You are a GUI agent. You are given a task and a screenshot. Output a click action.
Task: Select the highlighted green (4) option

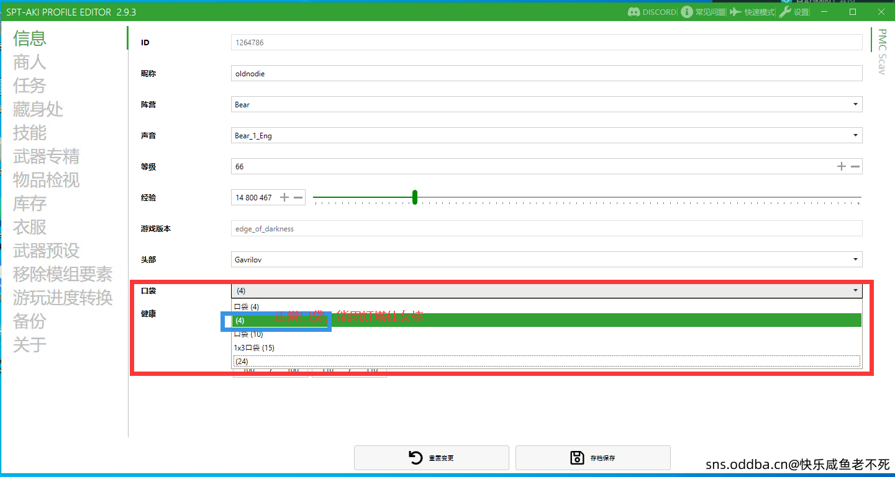pos(547,320)
